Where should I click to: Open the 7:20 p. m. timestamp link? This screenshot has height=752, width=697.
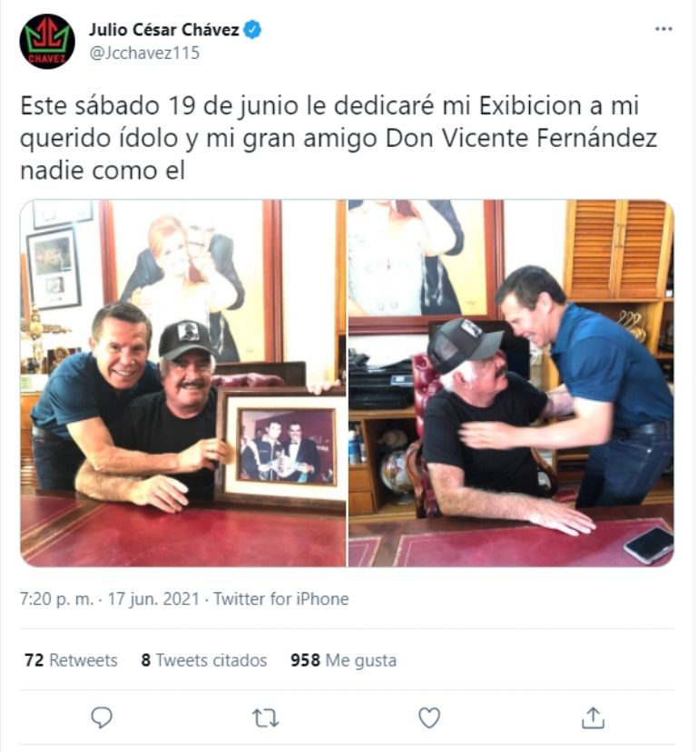56,599
